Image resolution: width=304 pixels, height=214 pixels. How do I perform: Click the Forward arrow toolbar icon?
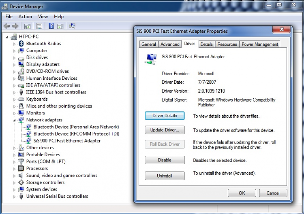[15, 26]
